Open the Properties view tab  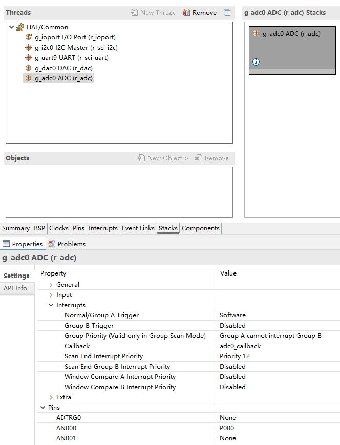23,244
